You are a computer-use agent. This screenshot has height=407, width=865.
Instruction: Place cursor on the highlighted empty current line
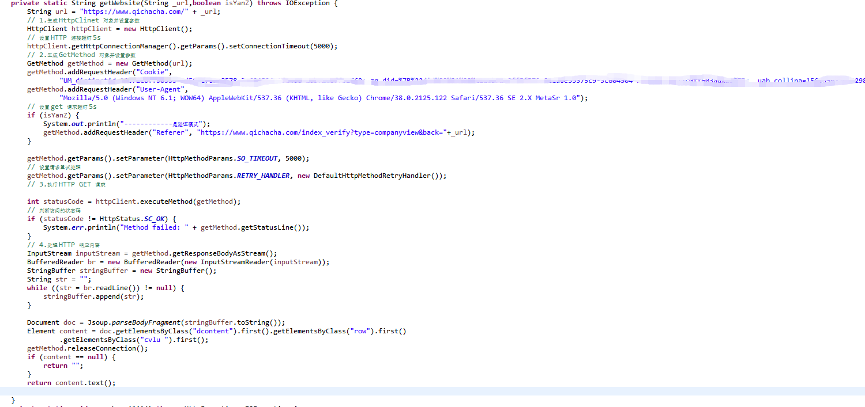432,391
